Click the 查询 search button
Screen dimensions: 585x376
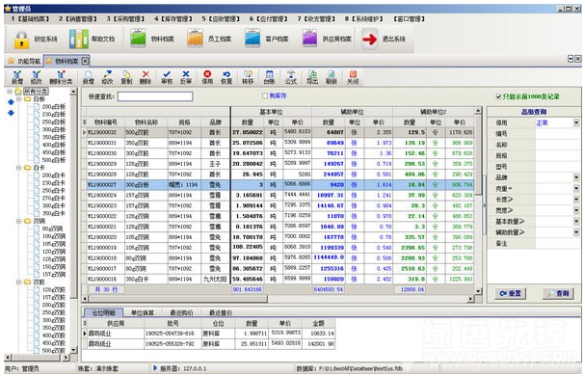[558, 294]
